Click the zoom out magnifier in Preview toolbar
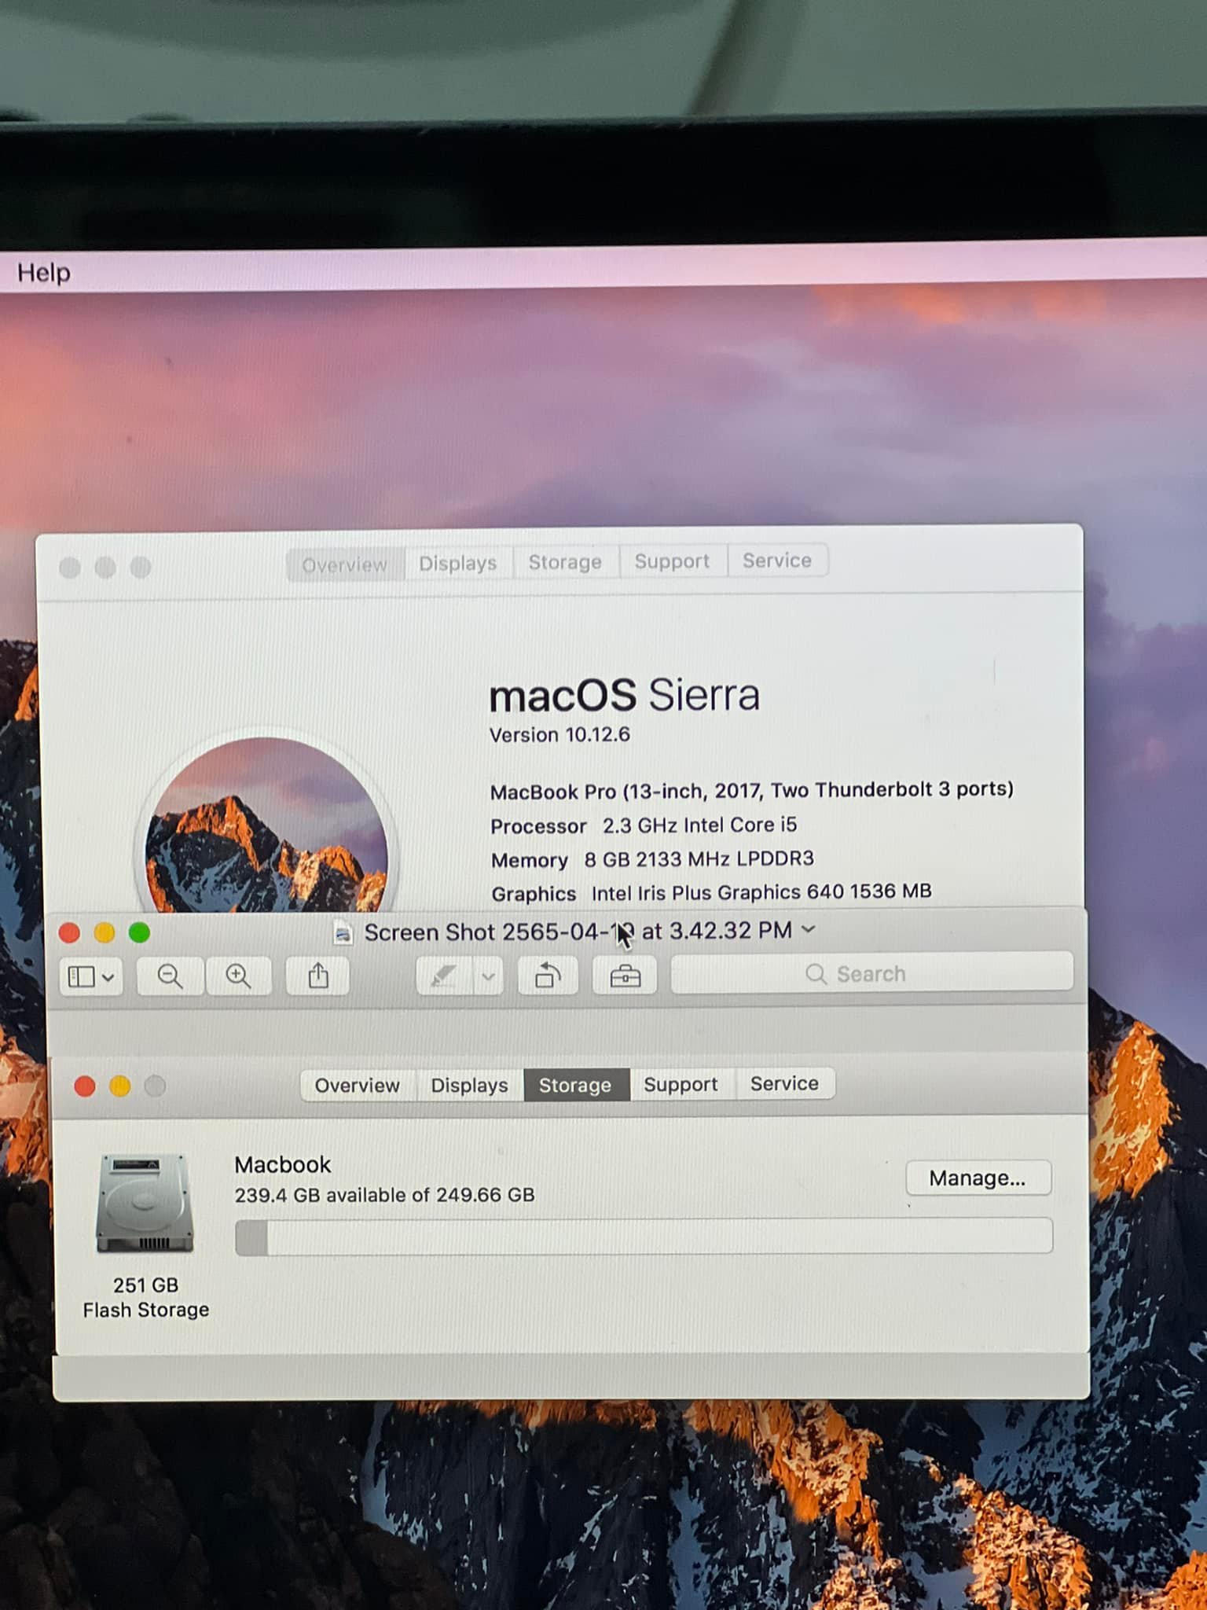Image resolution: width=1207 pixels, height=1610 pixels. click(x=170, y=976)
